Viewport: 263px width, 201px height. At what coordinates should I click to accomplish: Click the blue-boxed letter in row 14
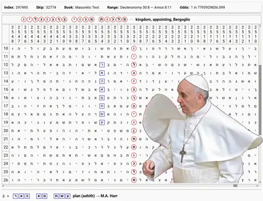[102, 81]
